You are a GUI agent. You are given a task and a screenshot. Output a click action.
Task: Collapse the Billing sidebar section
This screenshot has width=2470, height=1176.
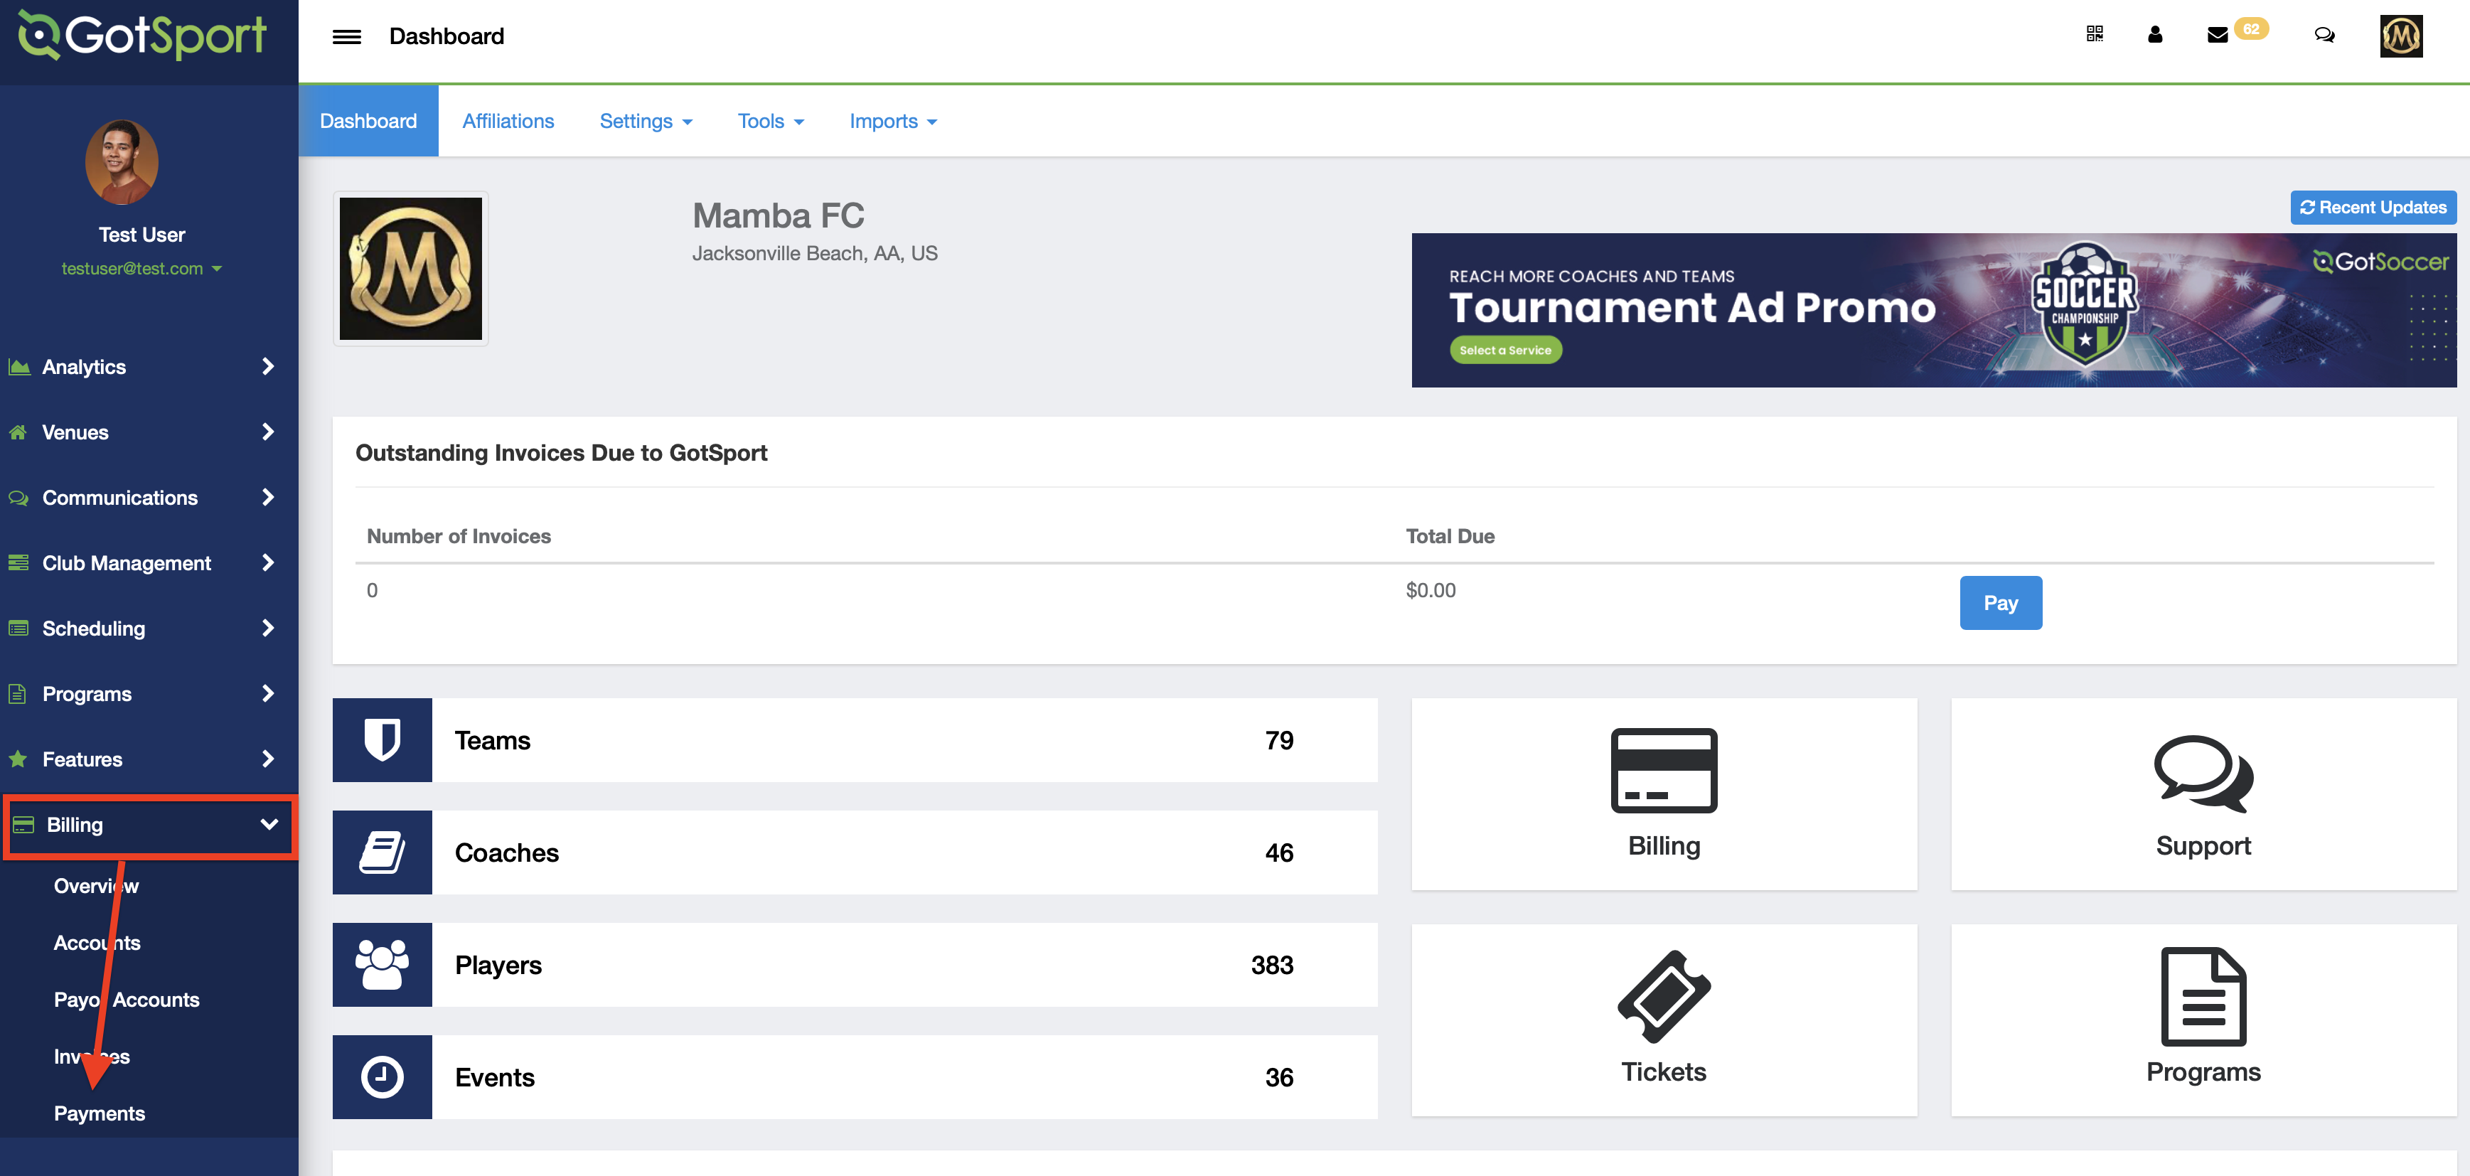pos(149,825)
